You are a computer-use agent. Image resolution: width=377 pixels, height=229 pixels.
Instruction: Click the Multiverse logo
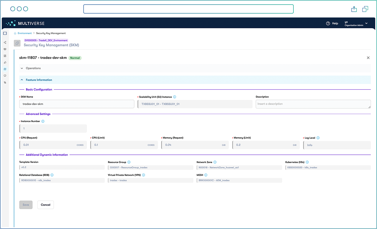[x=25, y=23]
